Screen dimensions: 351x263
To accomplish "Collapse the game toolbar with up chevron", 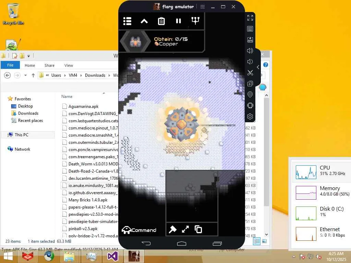I will pyautogui.click(x=144, y=21).
